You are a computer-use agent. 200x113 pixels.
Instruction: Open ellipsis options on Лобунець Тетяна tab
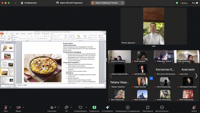[x=122, y=3]
